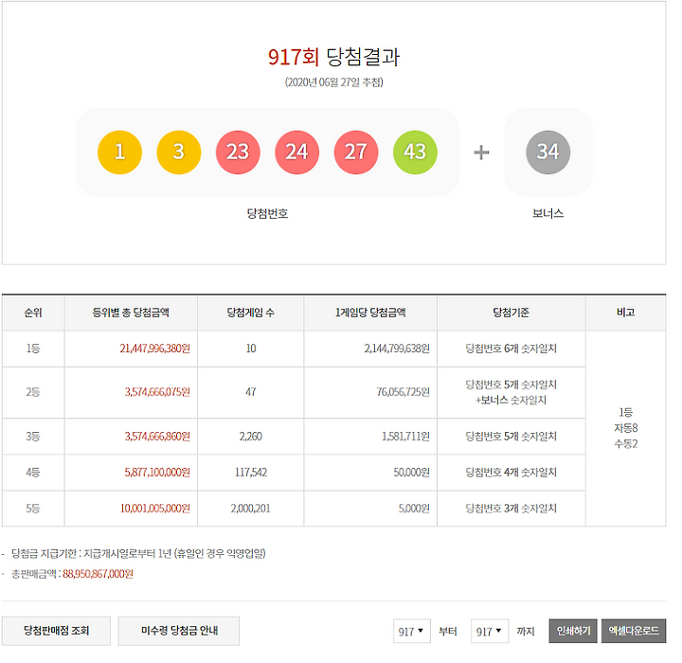Open the end round 917 dropdown before 까지
The height and width of the screenshot is (663, 682).
click(490, 631)
